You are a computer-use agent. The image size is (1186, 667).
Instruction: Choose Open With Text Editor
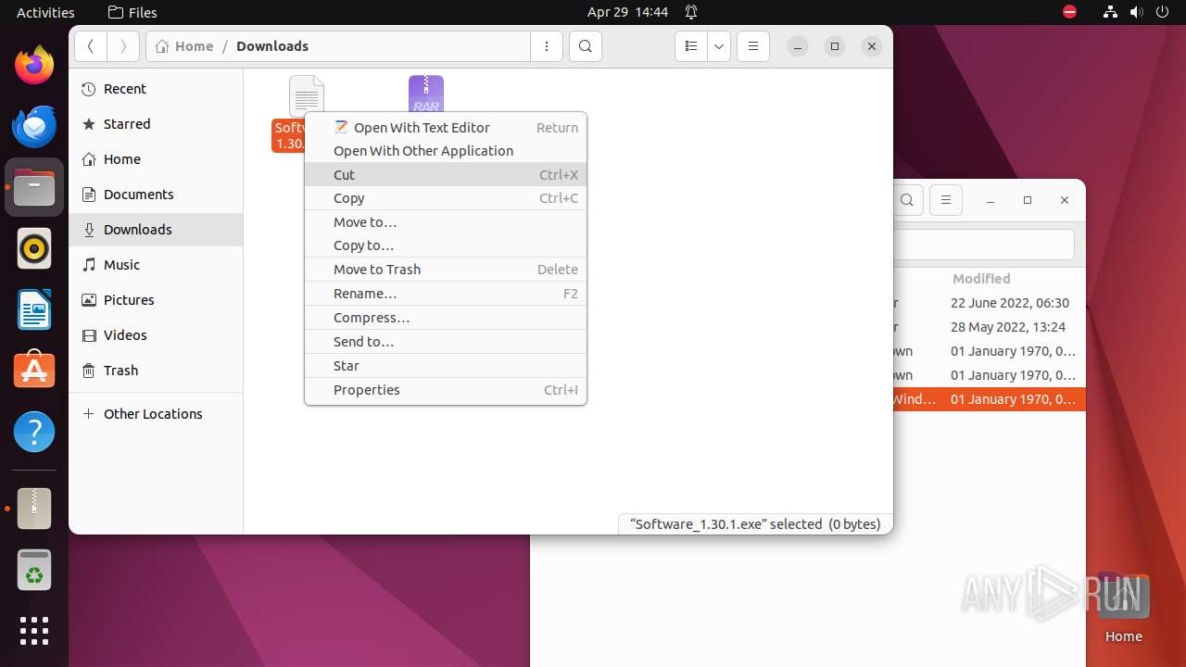click(x=446, y=128)
